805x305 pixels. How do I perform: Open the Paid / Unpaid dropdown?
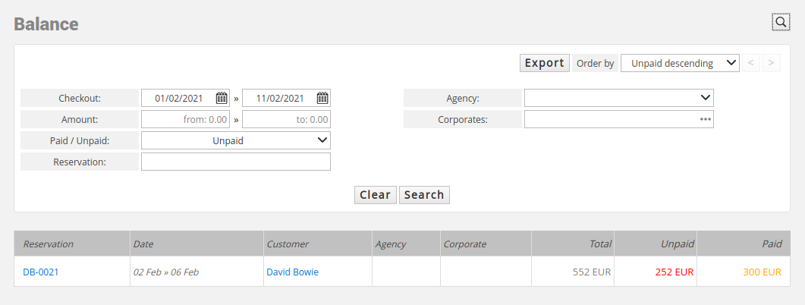coord(236,140)
